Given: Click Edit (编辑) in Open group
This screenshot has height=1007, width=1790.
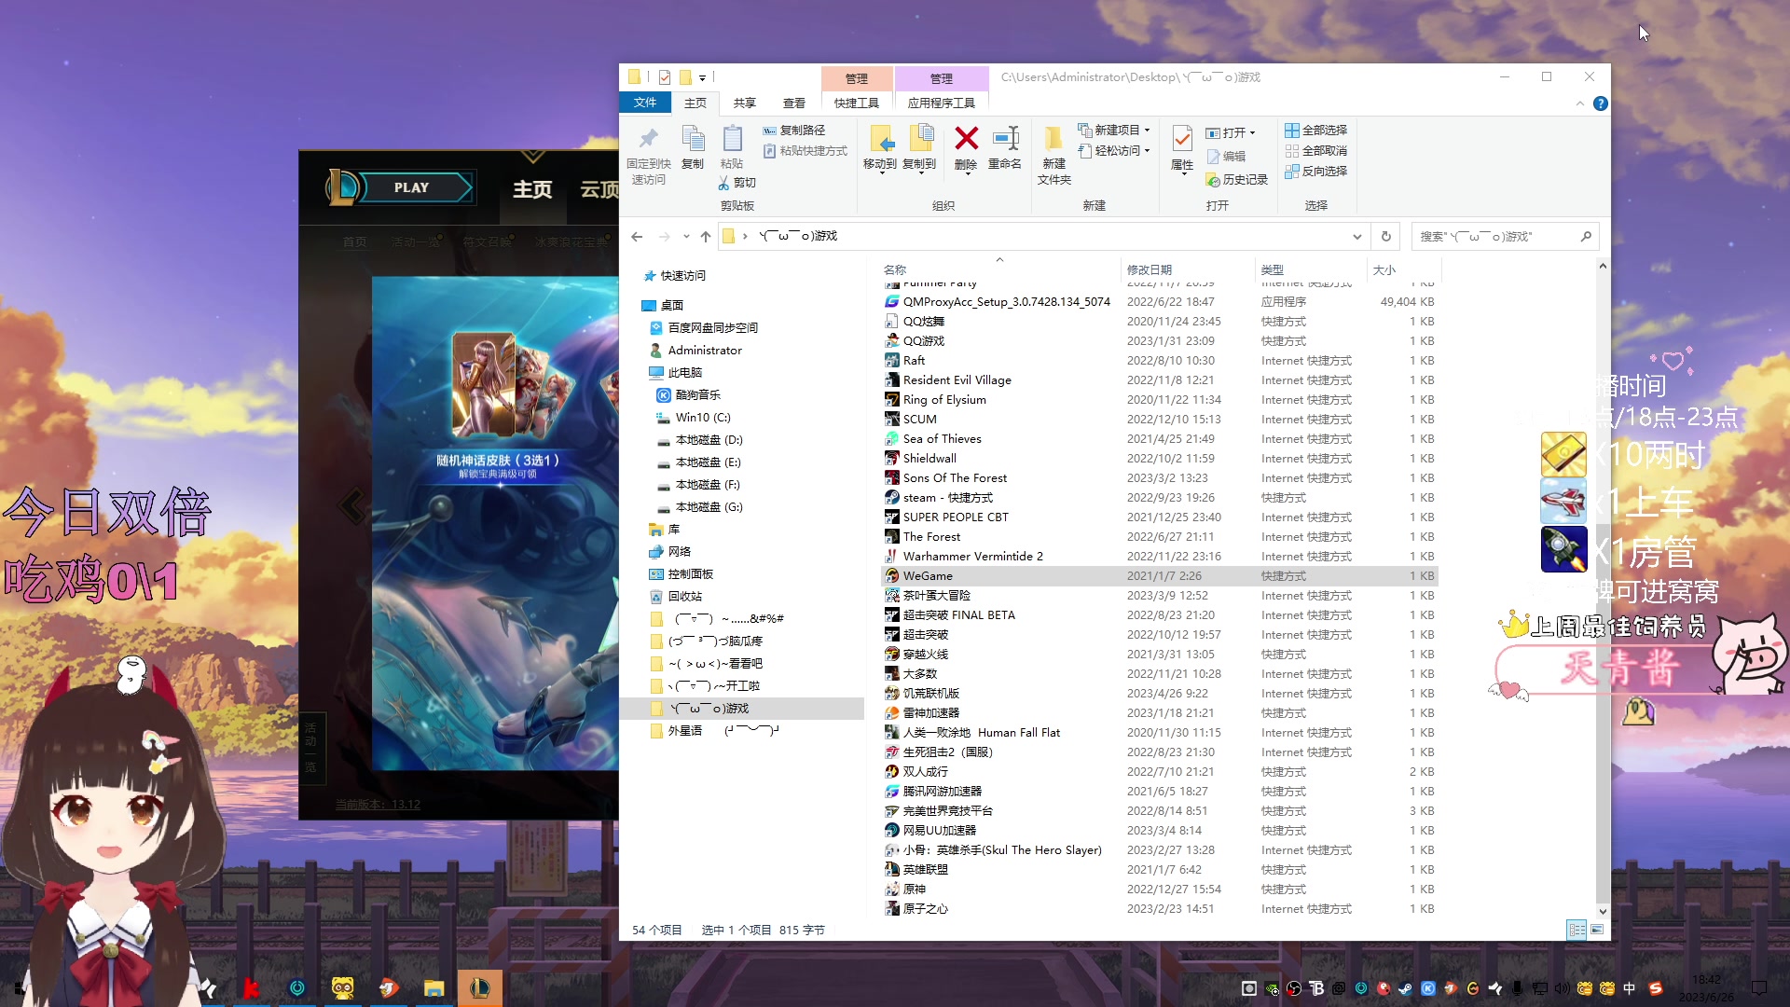Looking at the screenshot, I should click(x=1226, y=157).
